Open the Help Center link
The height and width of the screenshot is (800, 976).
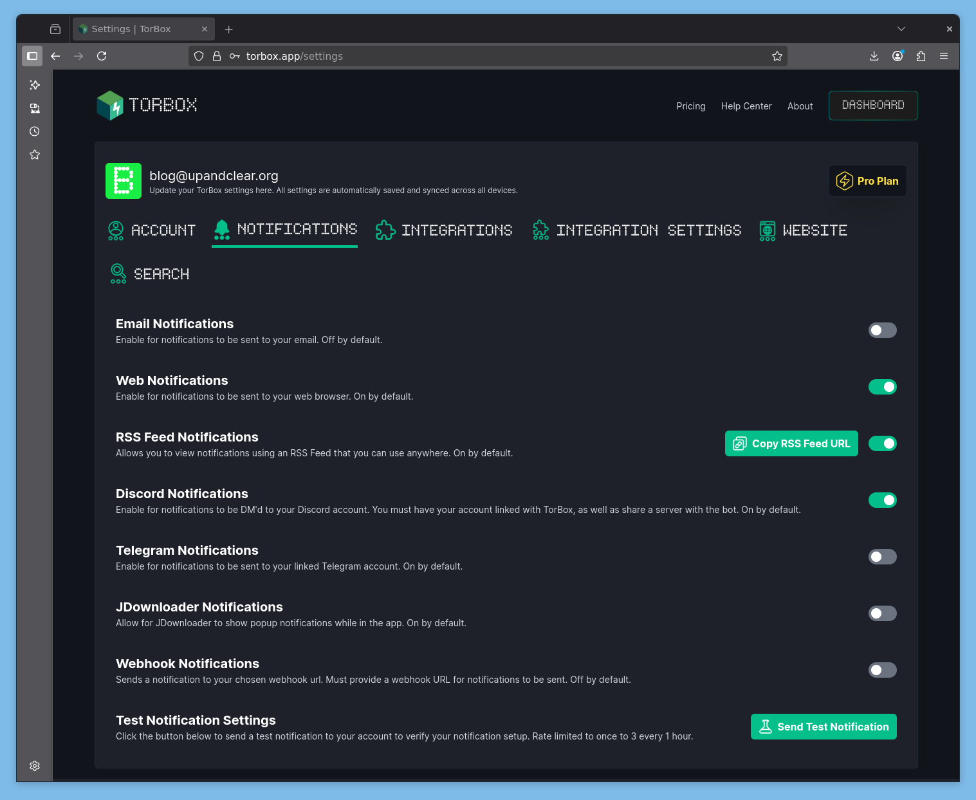[746, 106]
